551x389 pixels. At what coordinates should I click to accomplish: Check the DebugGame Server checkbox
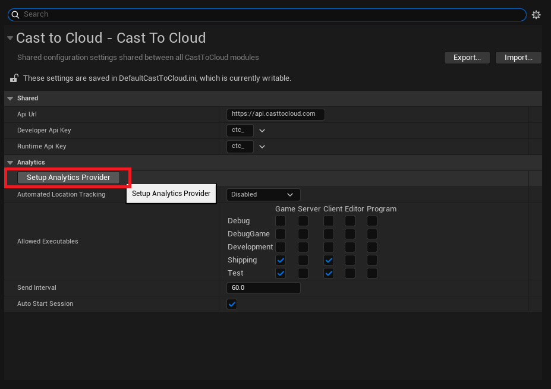(x=303, y=233)
